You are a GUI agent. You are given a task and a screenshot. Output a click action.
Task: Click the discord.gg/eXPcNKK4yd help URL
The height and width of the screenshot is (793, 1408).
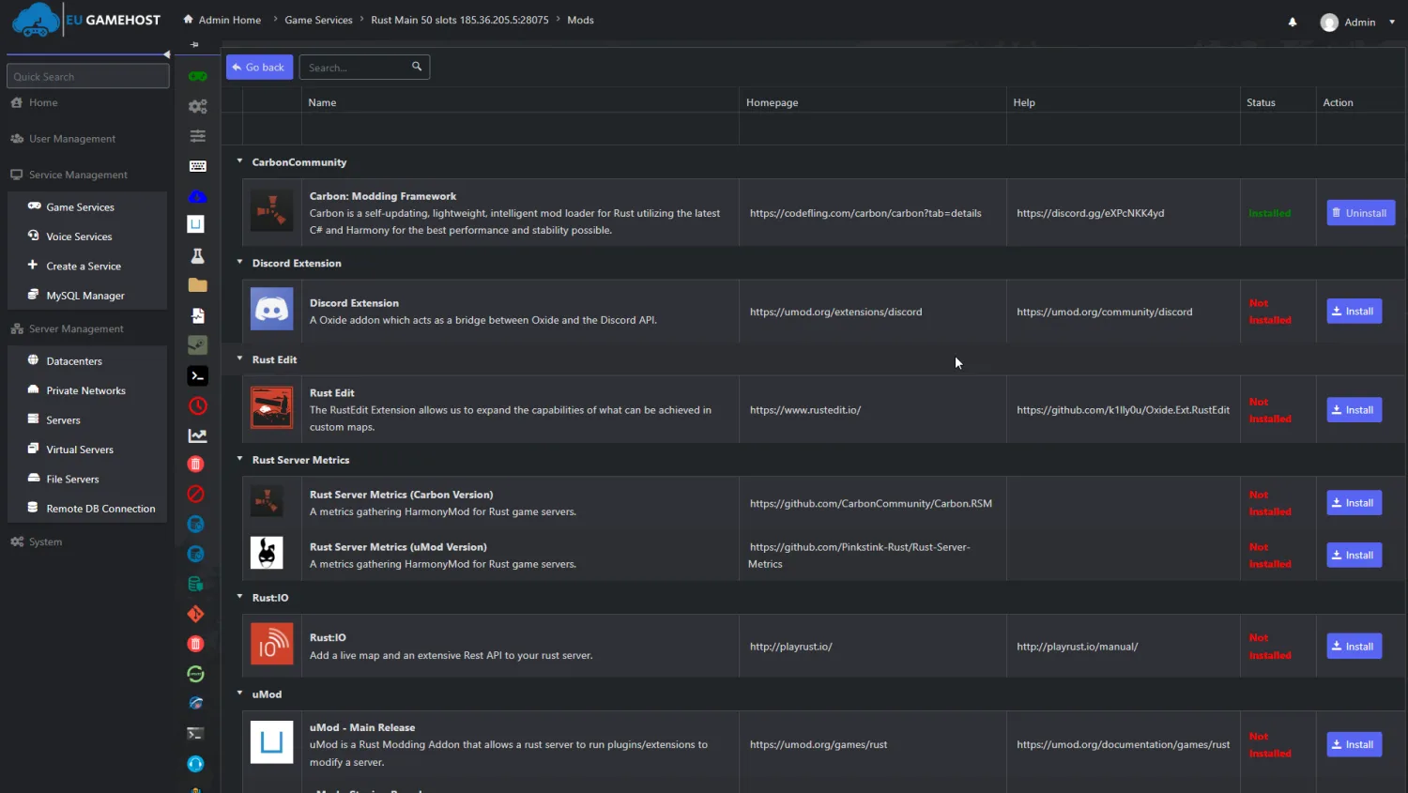(1090, 213)
